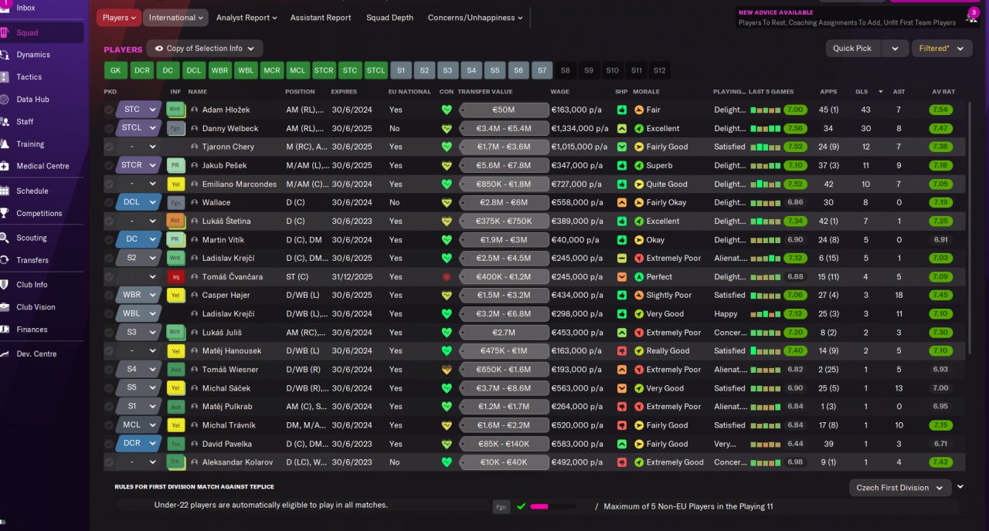Viewport: 989px width, 531px height.
Task: Toggle selection checkbox for Adam Hložek
Action: click(109, 110)
